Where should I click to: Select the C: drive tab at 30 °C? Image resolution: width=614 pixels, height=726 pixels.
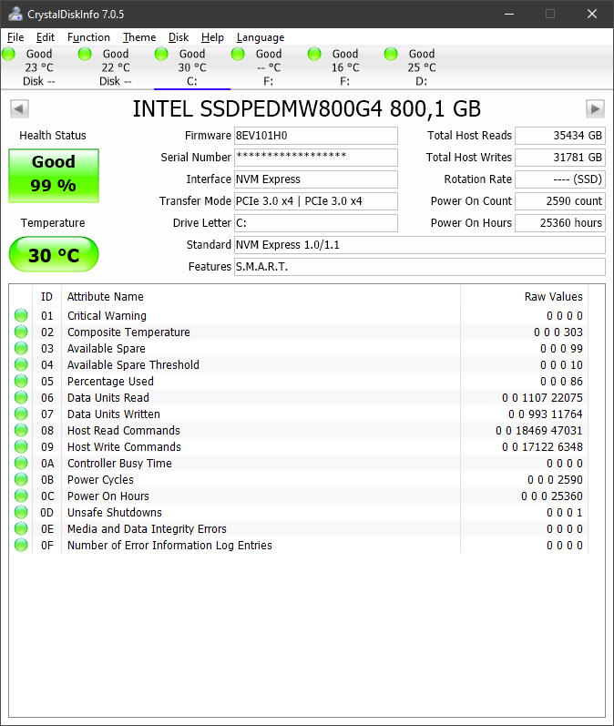pos(191,67)
